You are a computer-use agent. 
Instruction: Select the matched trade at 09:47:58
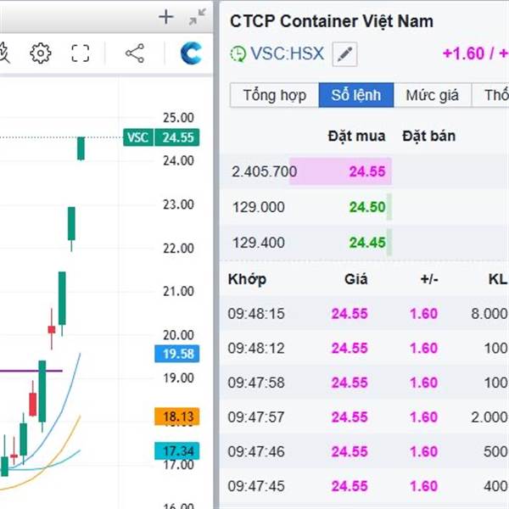pos(364,383)
